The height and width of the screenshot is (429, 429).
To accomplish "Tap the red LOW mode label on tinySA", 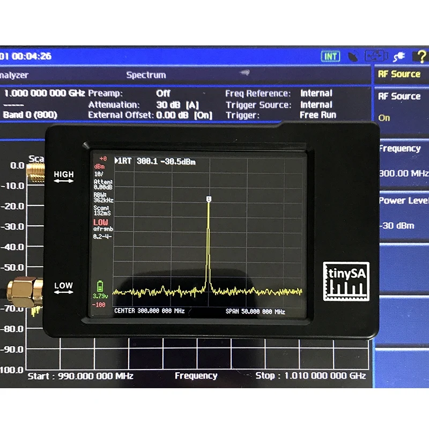I will (x=101, y=222).
